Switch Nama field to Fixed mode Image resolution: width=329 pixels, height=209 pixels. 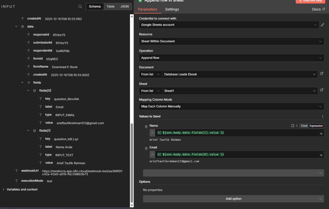point(304,126)
